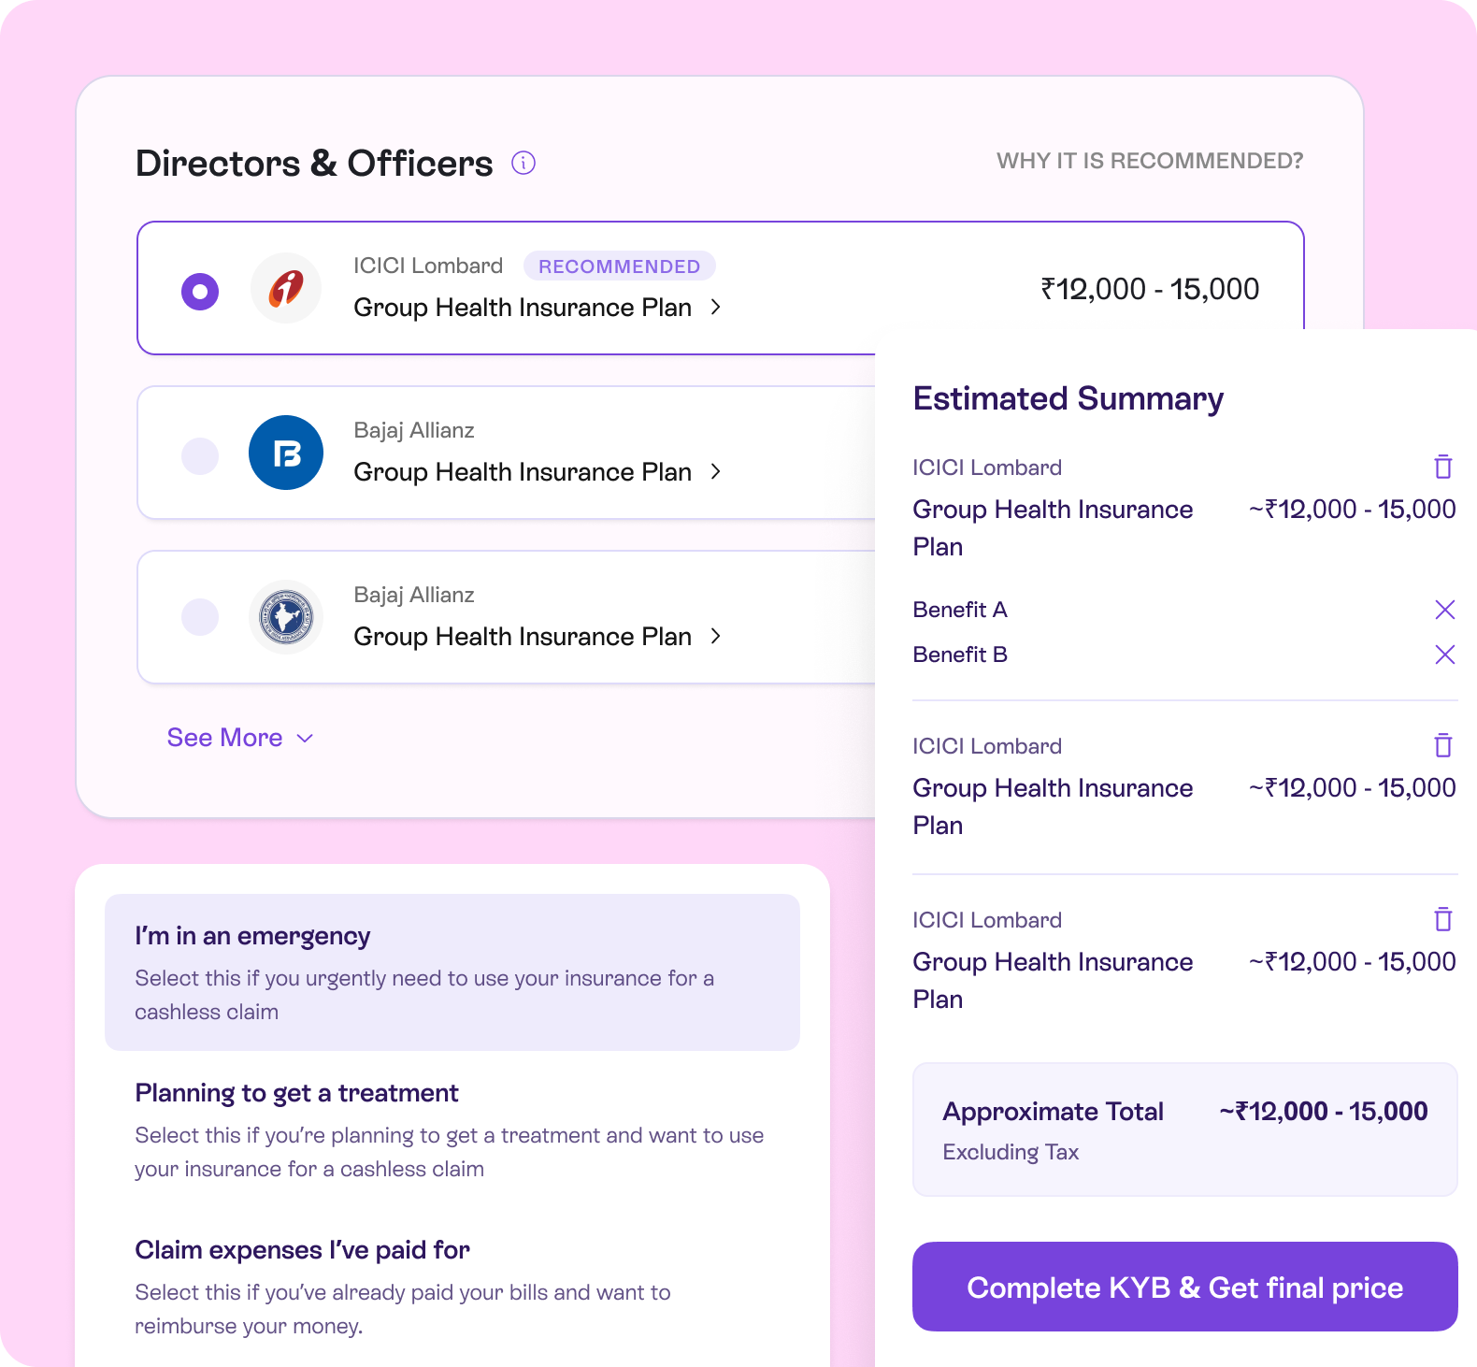Click the Estimated Summary heading

(1068, 398)
